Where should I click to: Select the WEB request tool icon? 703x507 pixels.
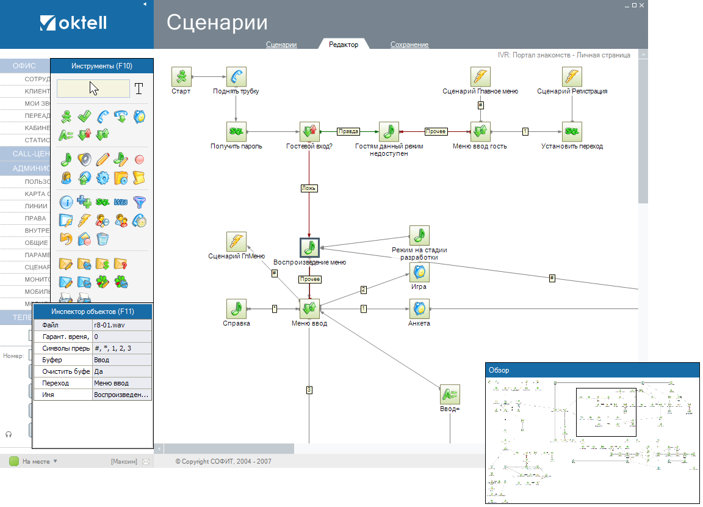[x=121, y=203]
